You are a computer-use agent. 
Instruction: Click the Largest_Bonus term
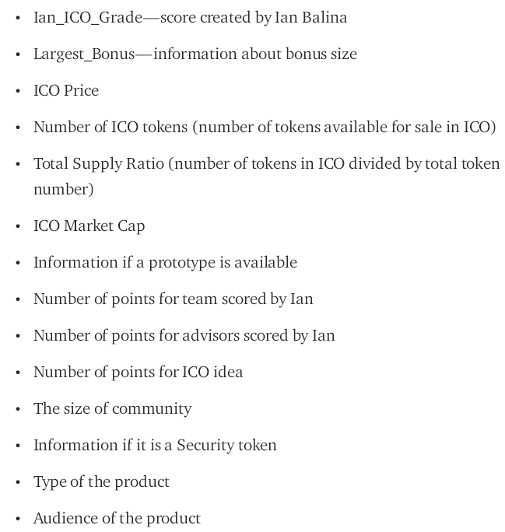click(84, 54)
